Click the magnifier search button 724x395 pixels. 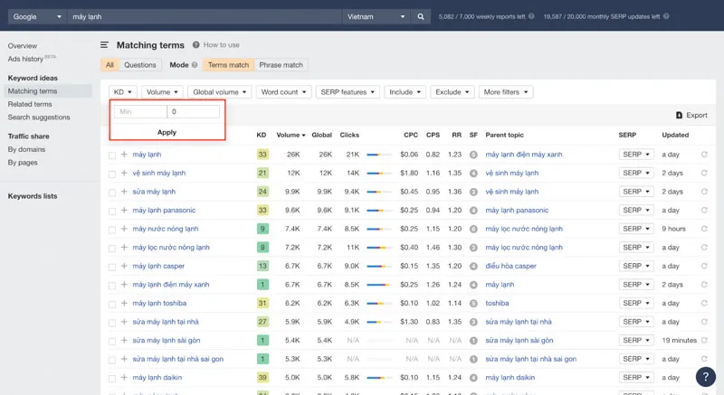click(421, 16)
